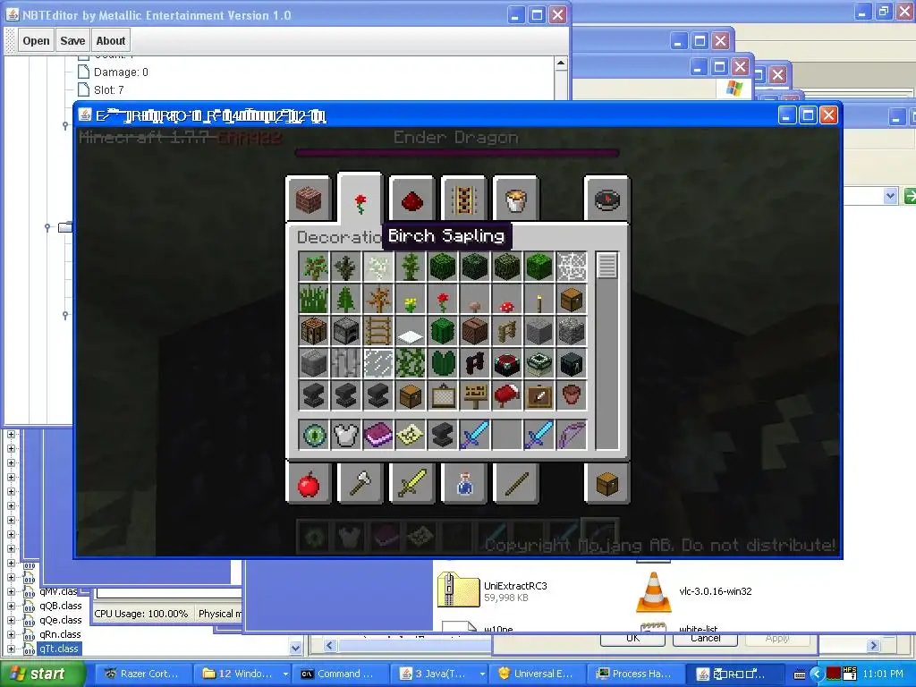Image resolution: width=916 pixels, height=687 pixels.
Task: Open the Redstone dust tab
Action: (x=411, y=199)
